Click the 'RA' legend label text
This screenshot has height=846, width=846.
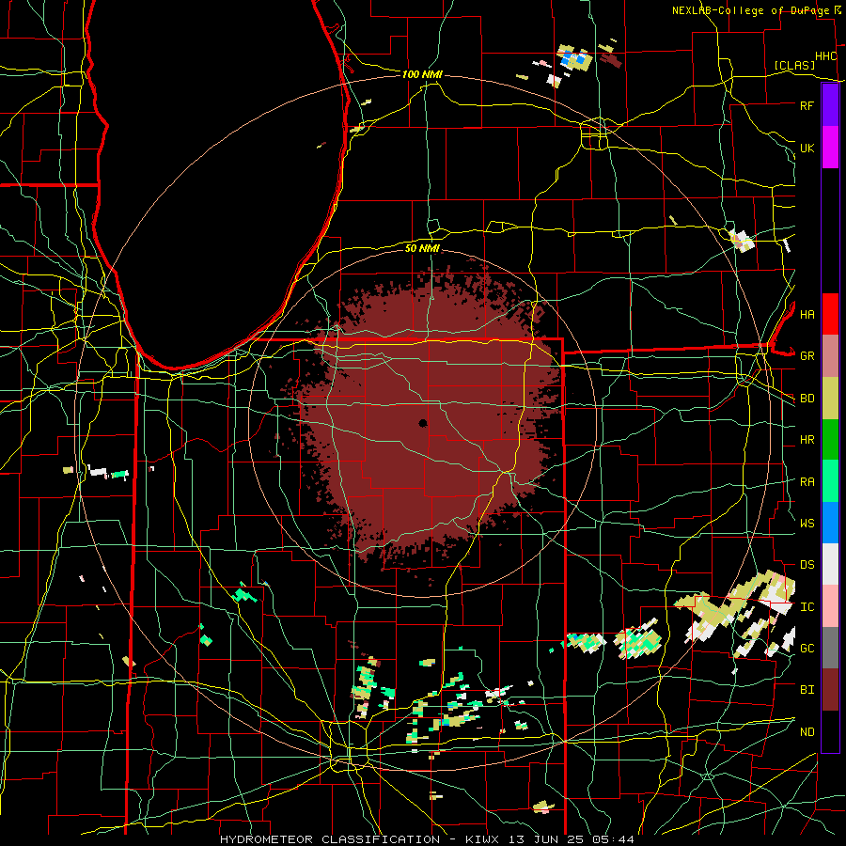pos(807,482)
